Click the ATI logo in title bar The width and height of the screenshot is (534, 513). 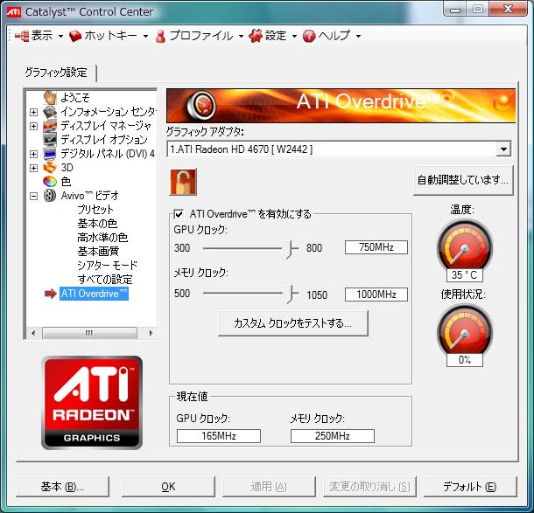[x=14, y=12]
